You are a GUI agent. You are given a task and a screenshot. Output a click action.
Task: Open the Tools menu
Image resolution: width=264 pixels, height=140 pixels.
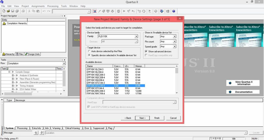64,6
